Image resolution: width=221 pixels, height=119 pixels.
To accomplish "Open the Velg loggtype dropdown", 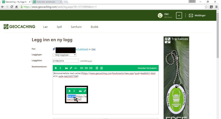I will [x=64, y=55].
